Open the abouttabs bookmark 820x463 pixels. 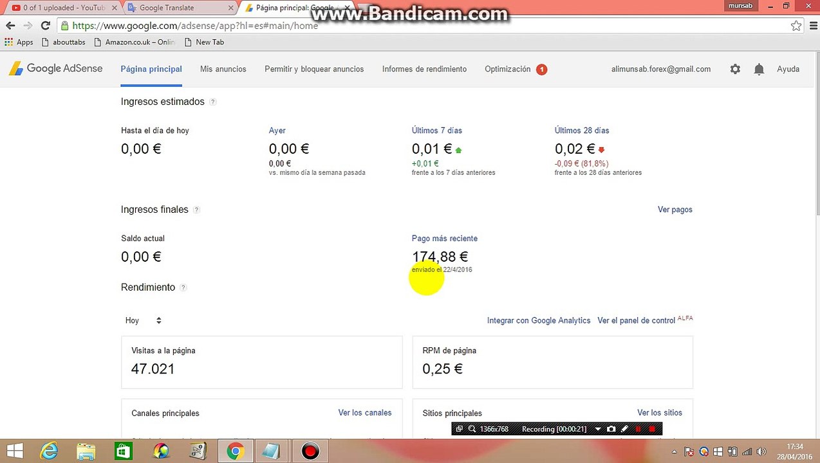point(62,42)
